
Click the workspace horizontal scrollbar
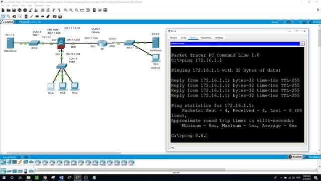(x=64, y=153)
